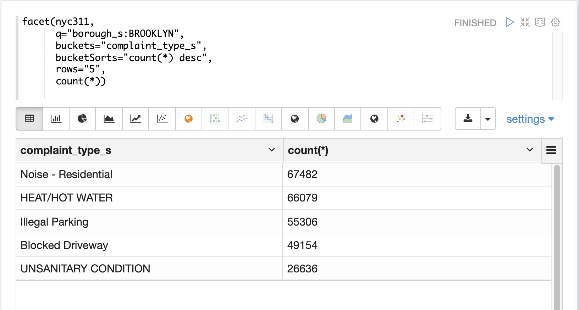Click the Noise - Residential cell
This screenshot has height=310, width=579.
click(66, 175)
